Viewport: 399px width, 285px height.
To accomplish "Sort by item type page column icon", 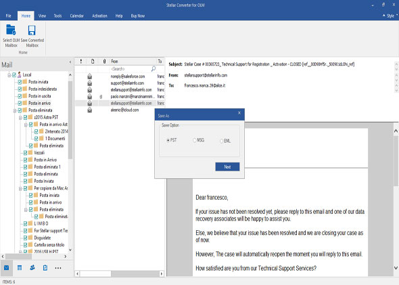I will coord(93,61).
